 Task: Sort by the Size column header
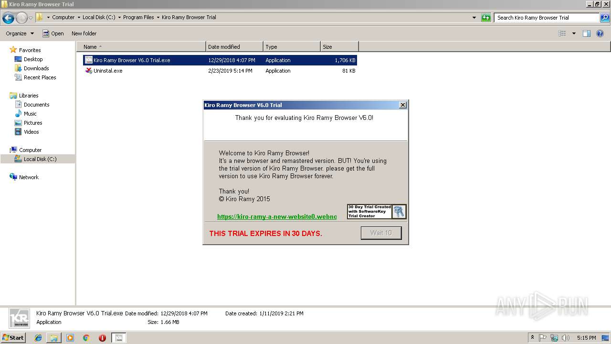point(339,47)
